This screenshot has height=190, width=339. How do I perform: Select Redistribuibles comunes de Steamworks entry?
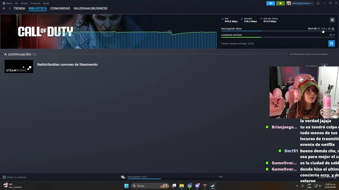coord(68,64)
